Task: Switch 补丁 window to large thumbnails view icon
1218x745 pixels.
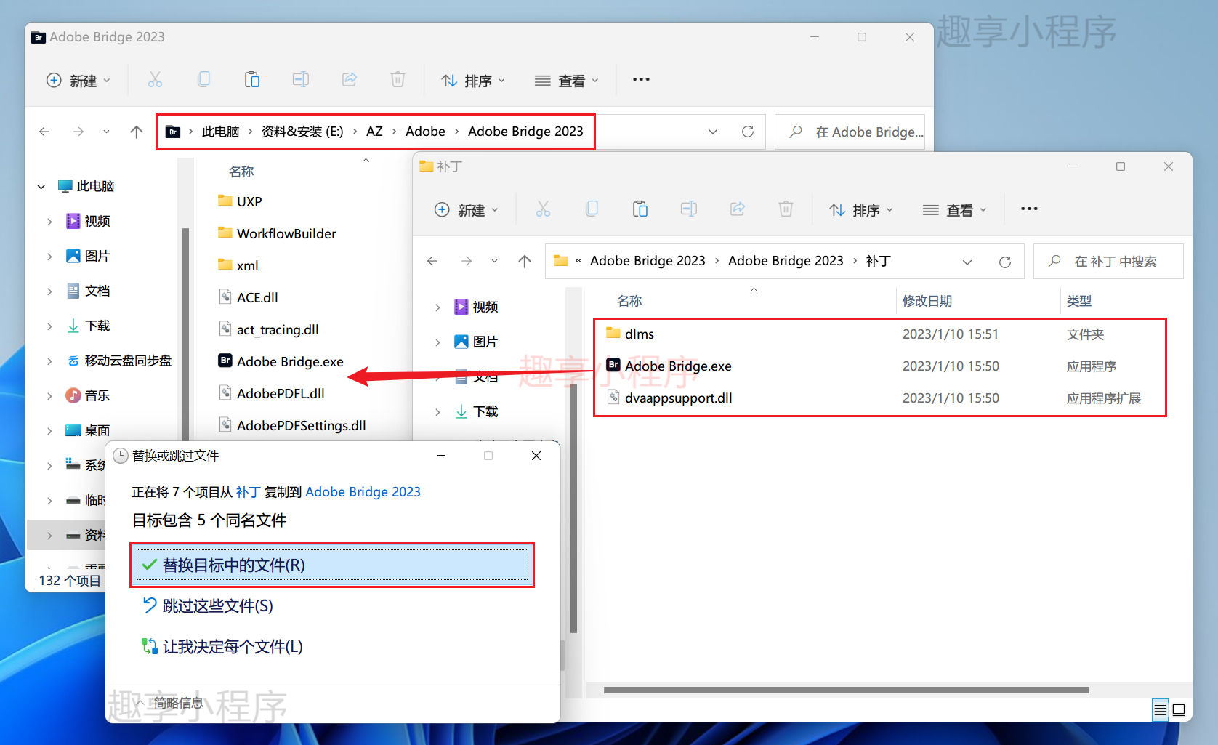Action: pyautogui.click(x=1179, y=710)
